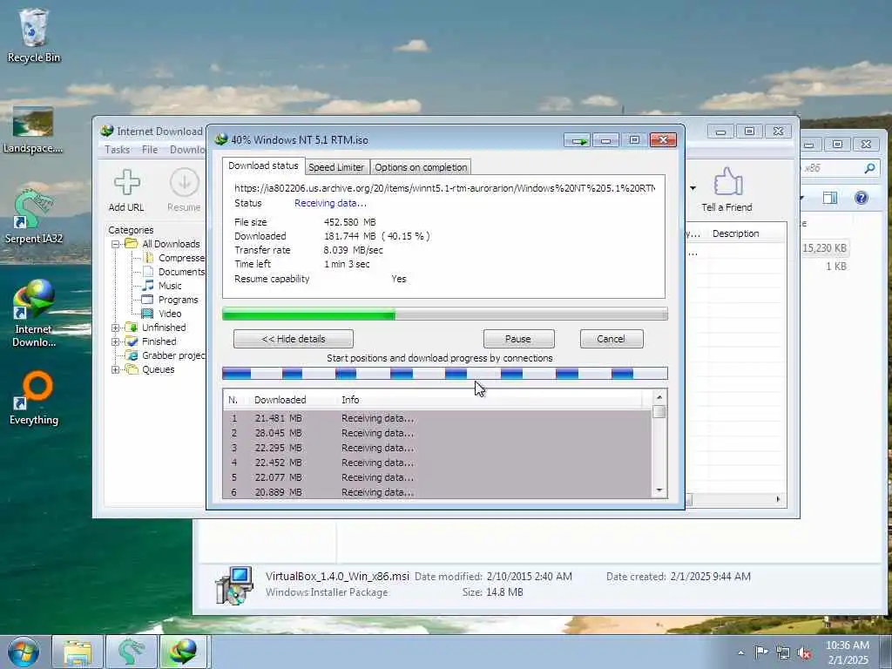The image size is (892, 669).
Task: Select connection row 2 with 28.045 MB
Action: click(x=437, y=433)
